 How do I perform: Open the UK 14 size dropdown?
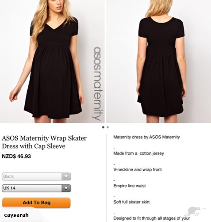coord(36,188)
